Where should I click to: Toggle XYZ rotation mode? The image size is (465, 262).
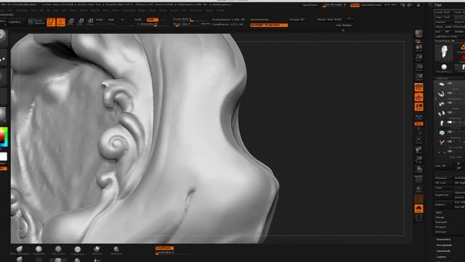tap(418, 124)
